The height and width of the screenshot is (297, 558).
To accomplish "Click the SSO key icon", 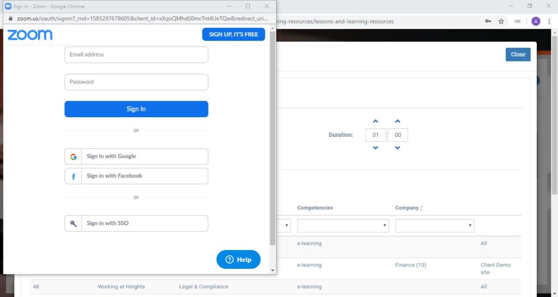I will point(74,223).
